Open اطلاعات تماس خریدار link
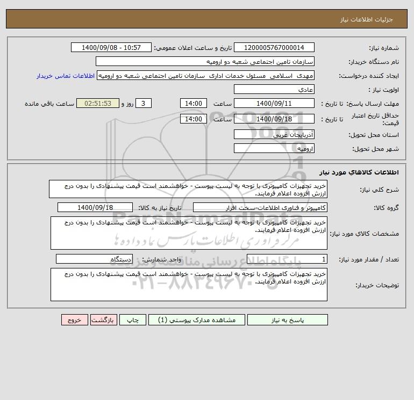Viewport: 414px width, 400px height. [x=66, y=76]
